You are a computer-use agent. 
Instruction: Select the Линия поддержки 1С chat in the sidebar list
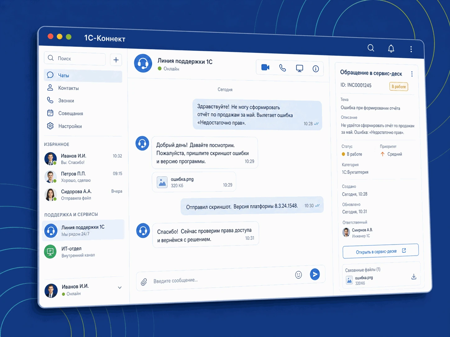pyautogui.click(x=83, y=230)
